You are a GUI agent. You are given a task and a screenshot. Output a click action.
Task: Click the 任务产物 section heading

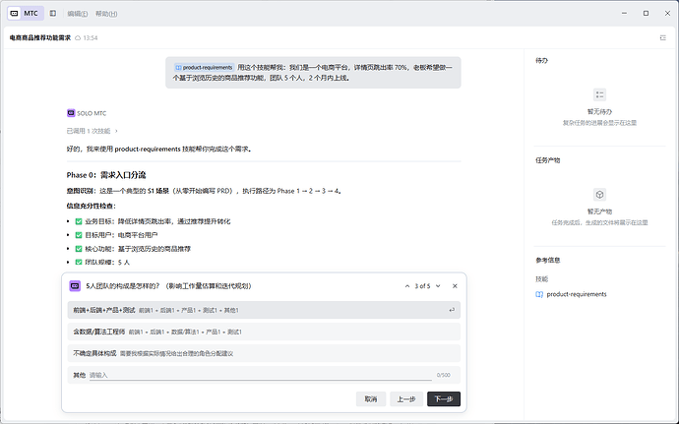548,160
